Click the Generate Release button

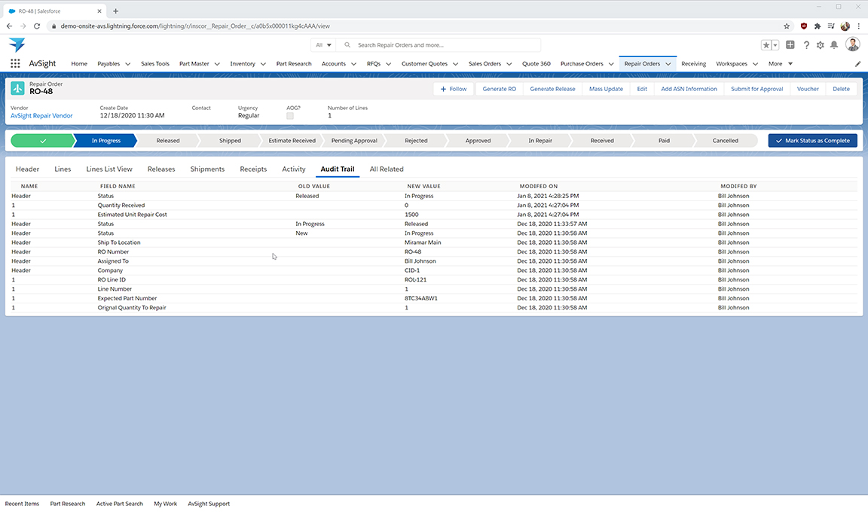tap(552, 89)
